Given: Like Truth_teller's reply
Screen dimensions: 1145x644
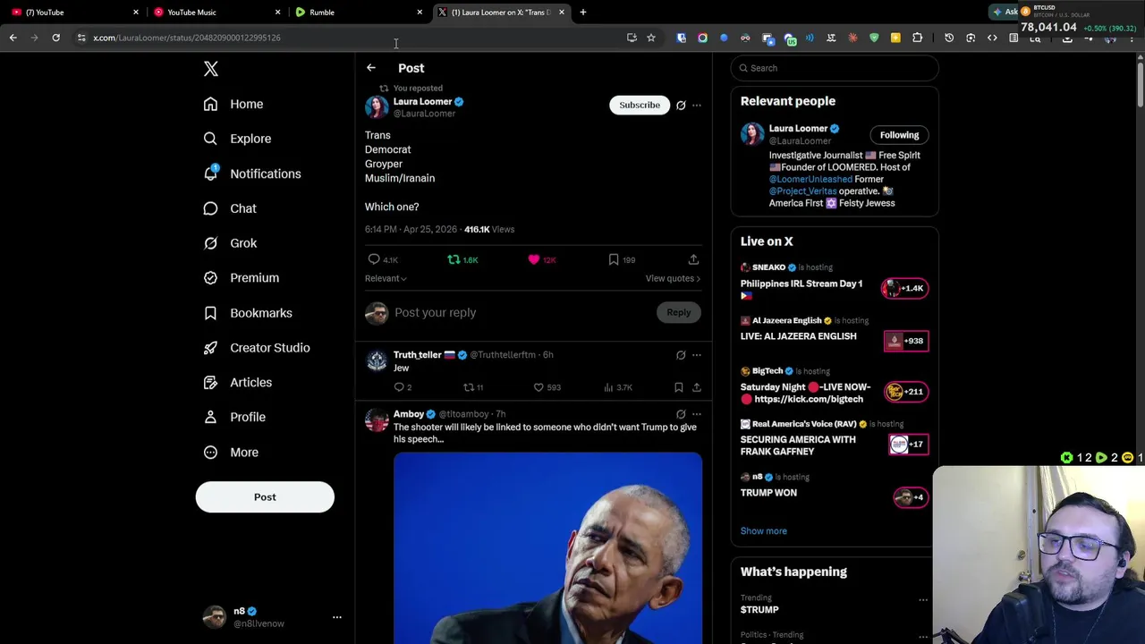Looking at the screenshot, I should pos(539,387).
